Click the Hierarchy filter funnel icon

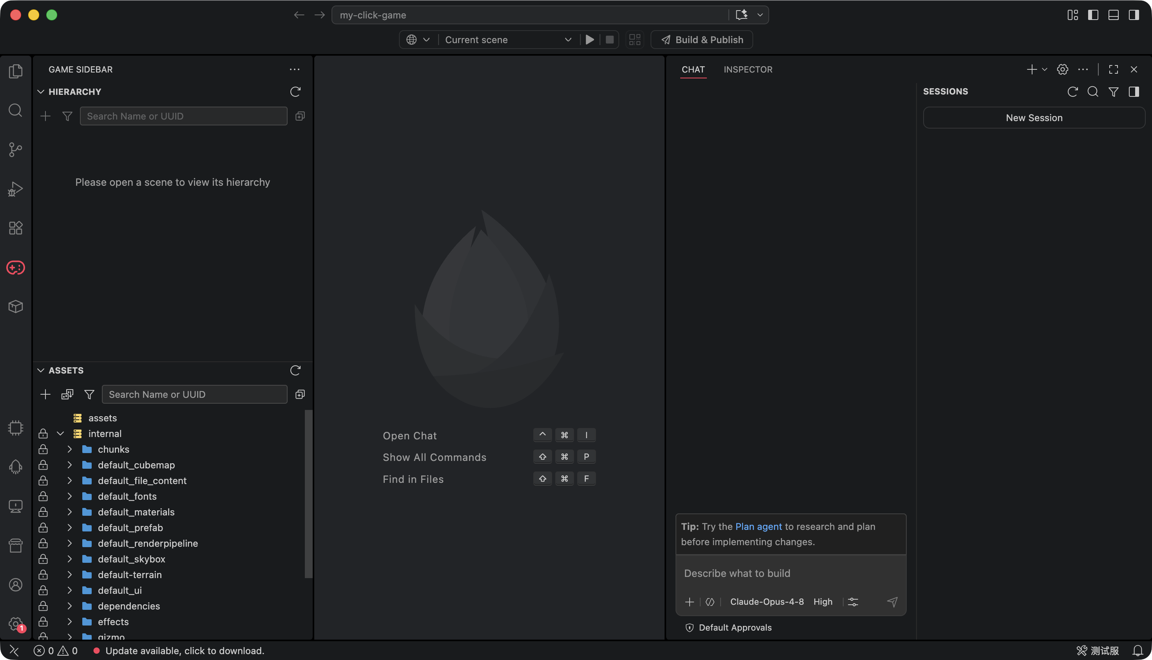(x=67, y=116)
